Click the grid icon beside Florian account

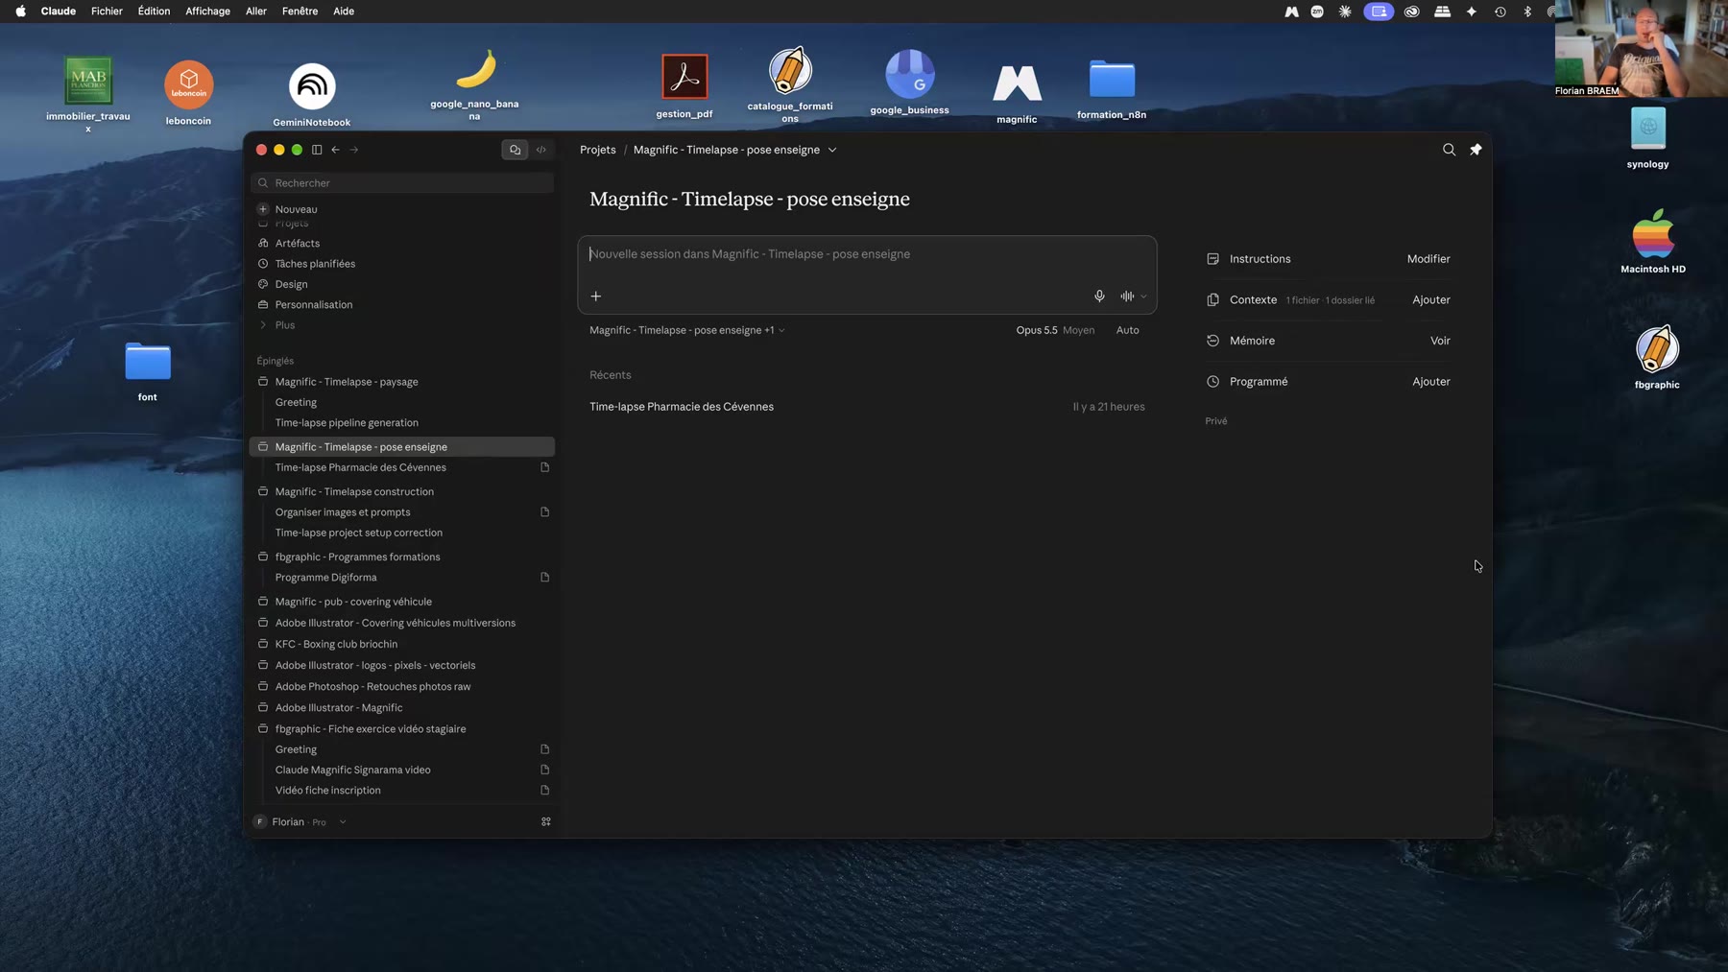(x=546, y=822)
